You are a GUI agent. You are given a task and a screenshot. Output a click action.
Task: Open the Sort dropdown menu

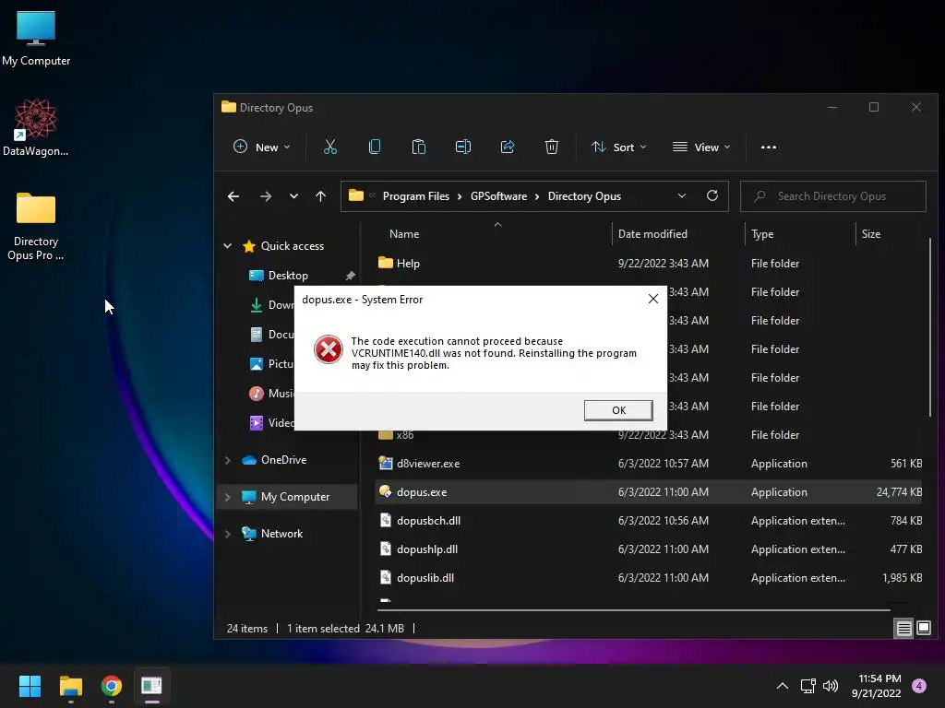pyautogui.click(x=619, y=147)
